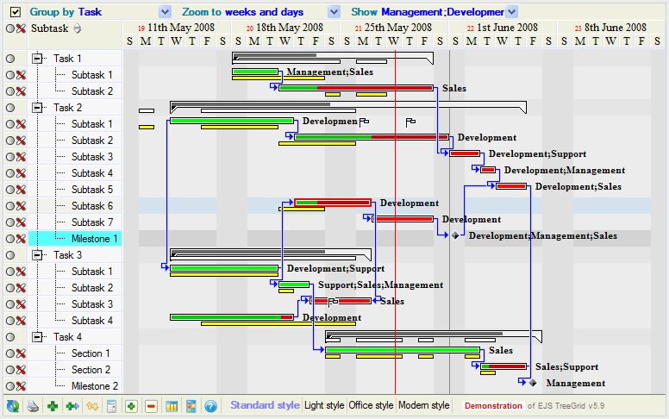Open the Group by Task dropdown
Image resolution: width=669 pixels, height=419 pixels.
(x=166, y=12)
